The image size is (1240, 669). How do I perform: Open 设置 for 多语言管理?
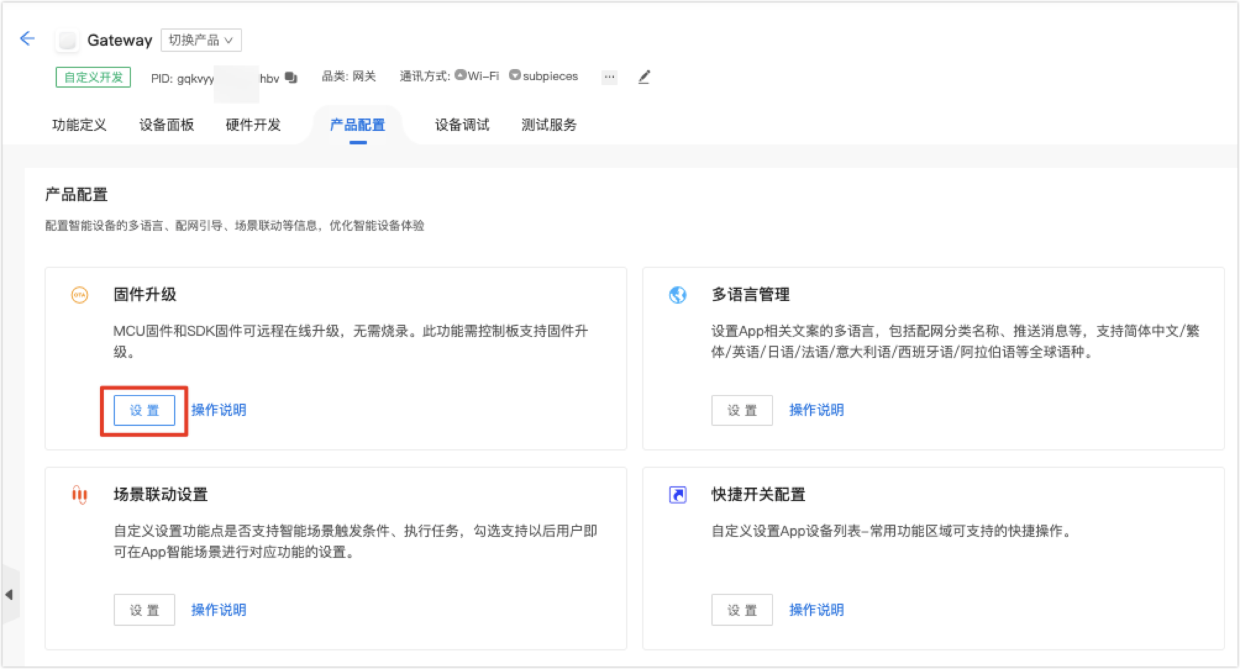tap(742, 410)
